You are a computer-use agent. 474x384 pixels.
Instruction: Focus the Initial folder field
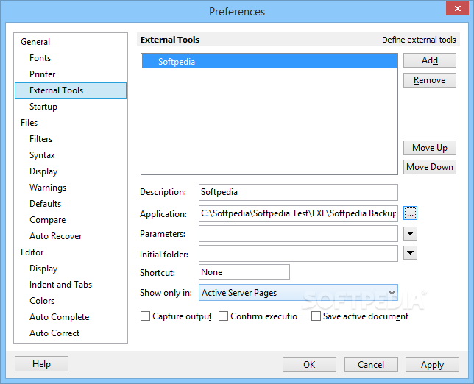[x=298, y=253]
